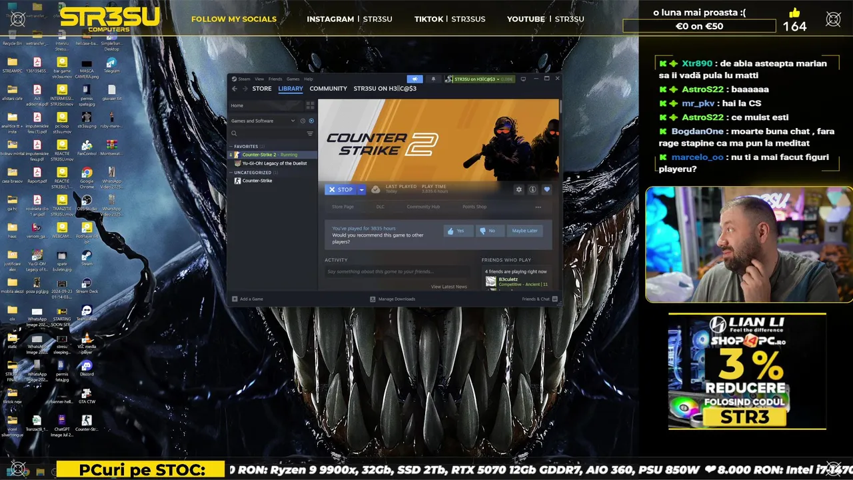
Task: Select the PotPlayer 64 bit shortcut
Action: pyautogui.click(x=87, y=232)
